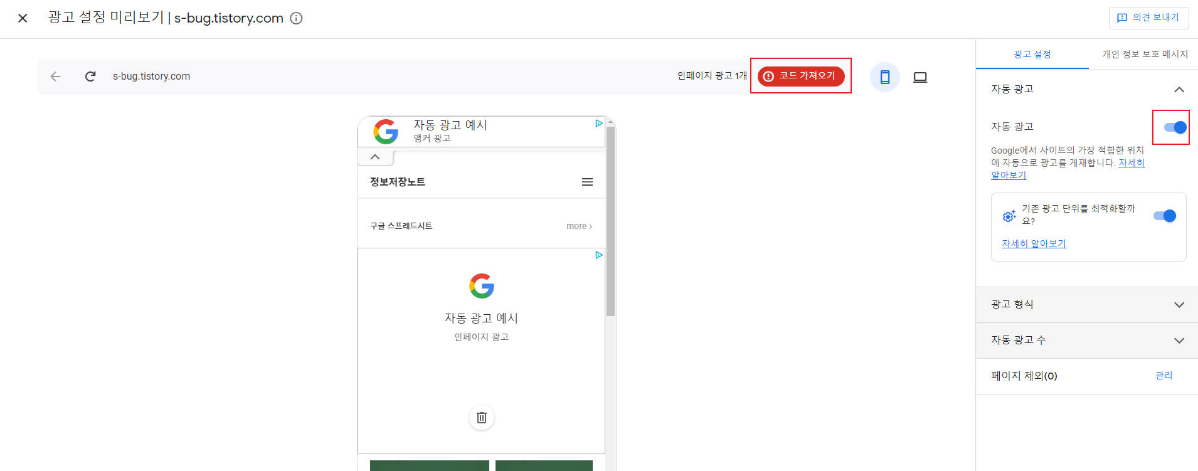The width and height of the screenshot is (1198, 471).
Task: Click the back arrow in preview bar
Action: [x=55, y=77]
